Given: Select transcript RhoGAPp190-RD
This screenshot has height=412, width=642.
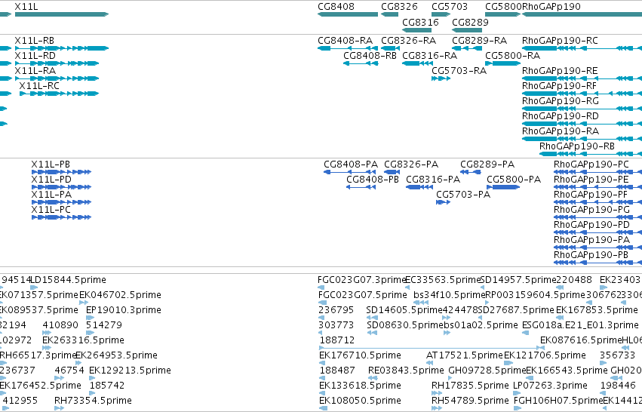Looking at the screenshot, I should (582, 124).
